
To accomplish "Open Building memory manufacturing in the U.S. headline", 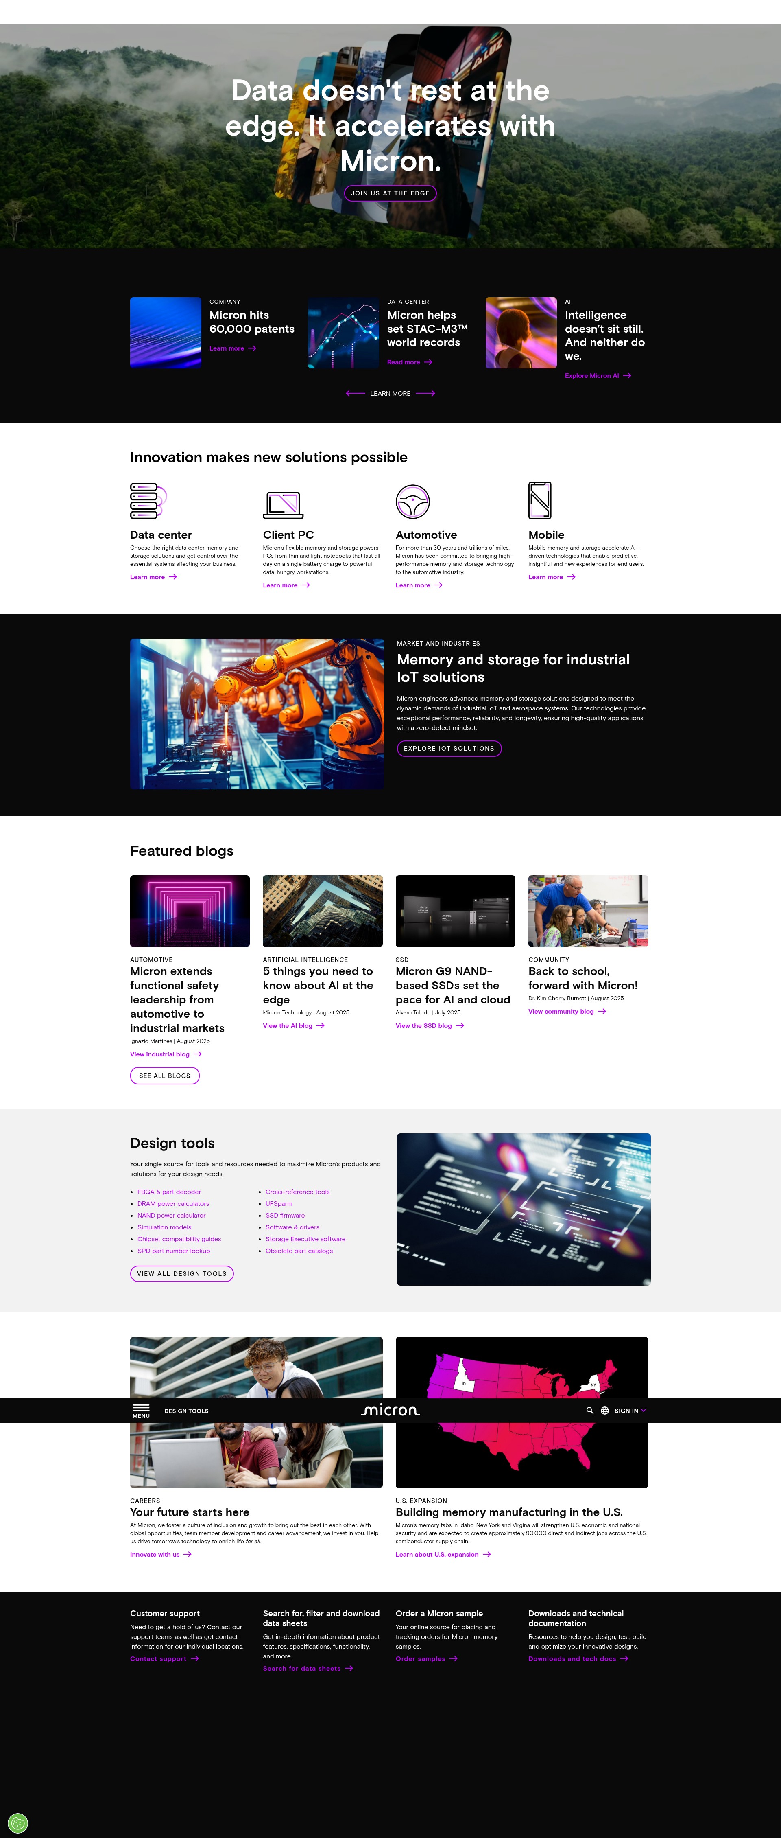I will pyautogui.click(x=509, y=1512).
